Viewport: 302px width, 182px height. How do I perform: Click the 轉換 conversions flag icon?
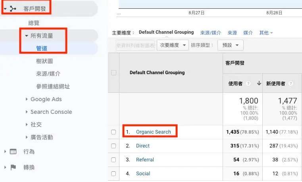(13, 167)
